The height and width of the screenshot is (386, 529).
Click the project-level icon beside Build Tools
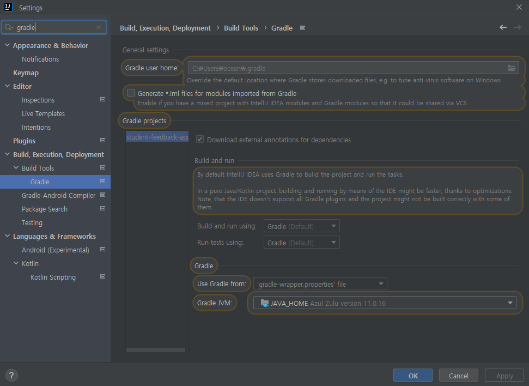[x=103, y=167]
